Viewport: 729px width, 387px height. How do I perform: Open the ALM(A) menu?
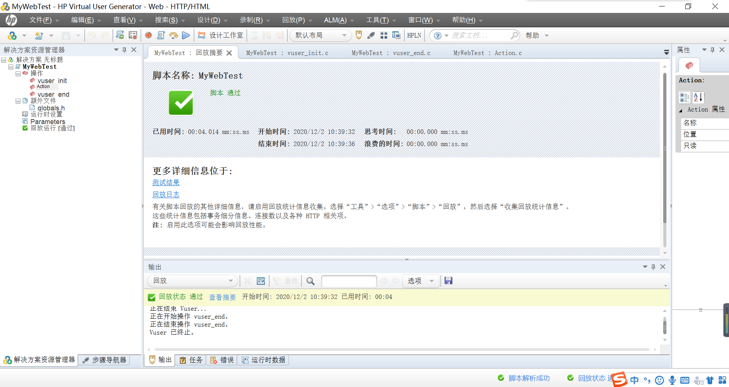pos(339,20)
